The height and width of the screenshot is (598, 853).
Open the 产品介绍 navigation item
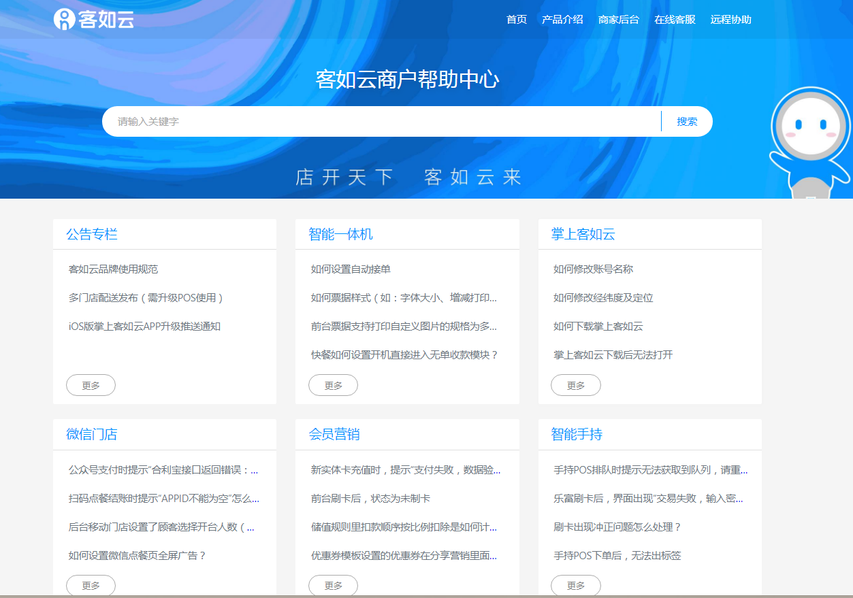click(x=562, y=20)
